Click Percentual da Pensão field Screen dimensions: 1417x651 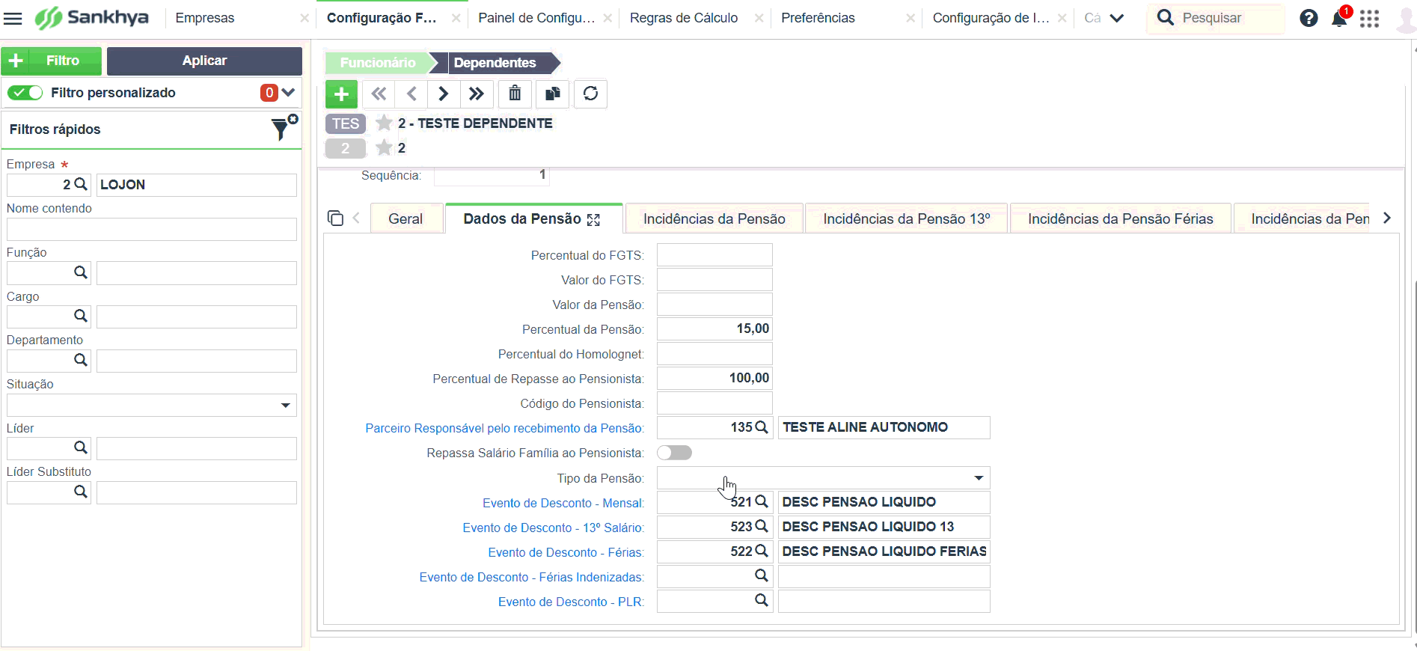[x=714, y=329]
